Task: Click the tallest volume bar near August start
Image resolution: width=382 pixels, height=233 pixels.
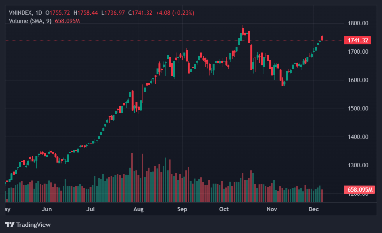Action: click(x=132, y=177)
